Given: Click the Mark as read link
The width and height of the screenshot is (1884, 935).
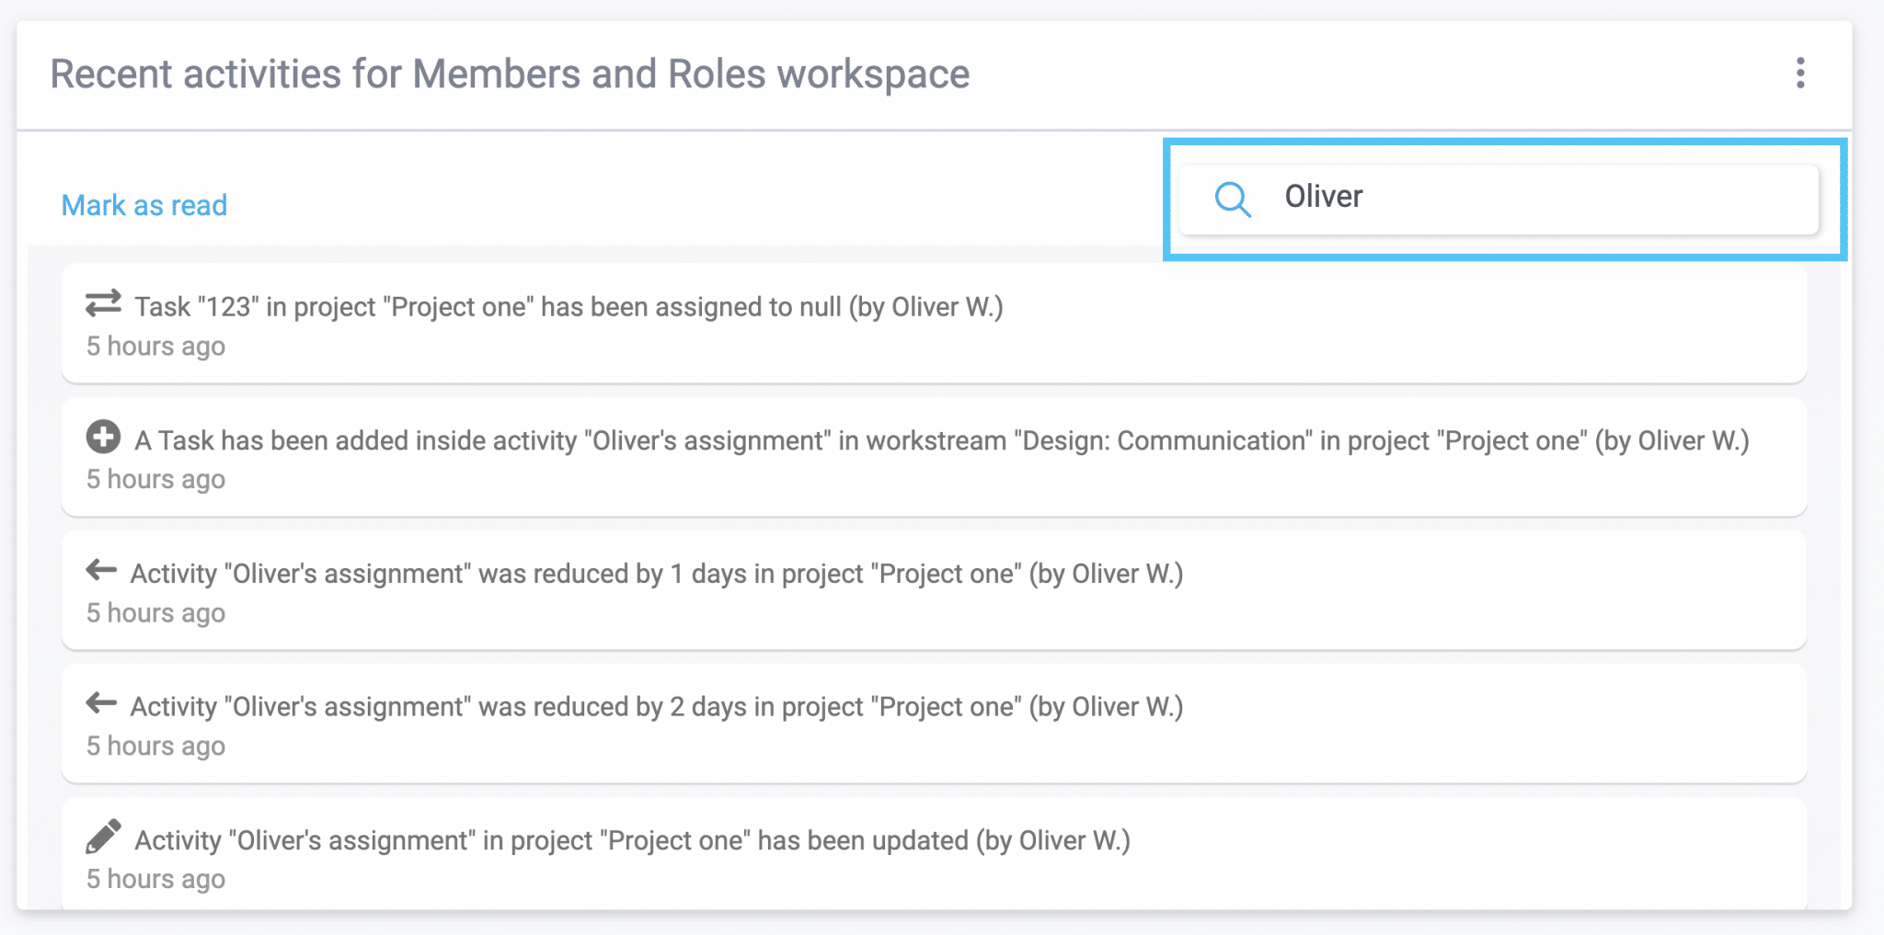Looking at the screenshot, I should (x=144, y=205).
